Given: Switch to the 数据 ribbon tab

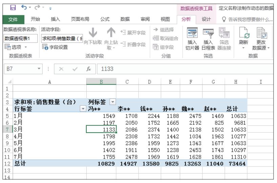Looking at the screenshot, I should point(125,19).
